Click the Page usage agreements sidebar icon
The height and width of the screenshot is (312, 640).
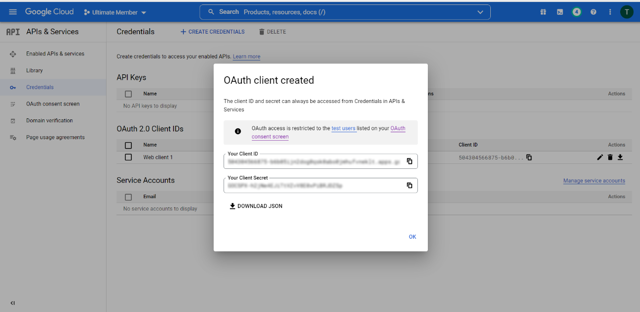pyautogui.click(x=13, y=138)
